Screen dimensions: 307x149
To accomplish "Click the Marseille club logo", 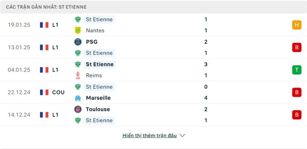I will pos(78,98).
